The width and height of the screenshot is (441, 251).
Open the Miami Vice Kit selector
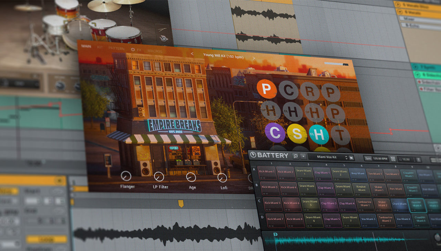pyautogui.click(x=327, y=157)
